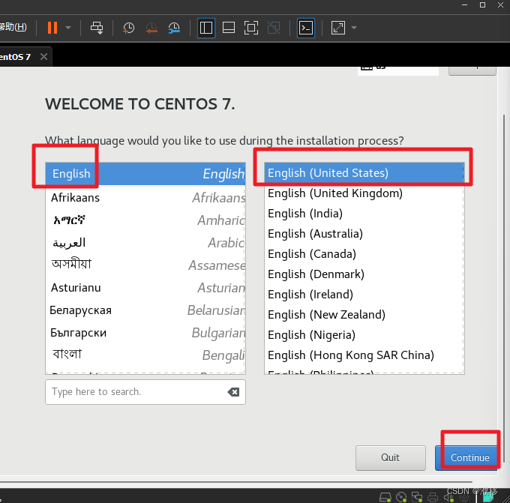Select the Bulgarian language row

pyautogui.click(x=145, y=333)
